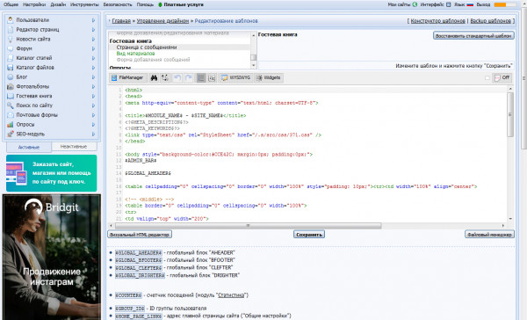527x320 pixels.
Task: Click the Фотоальбомы sidebar icon
Action: tap(11, 86)
